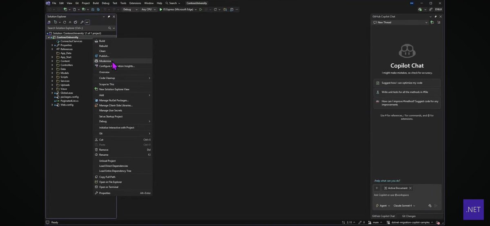
Task: Click the send message arrow icon
Action: tap(436, 206)
